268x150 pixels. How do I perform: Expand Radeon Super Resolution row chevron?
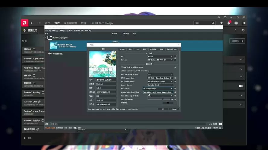pos(241,60)
